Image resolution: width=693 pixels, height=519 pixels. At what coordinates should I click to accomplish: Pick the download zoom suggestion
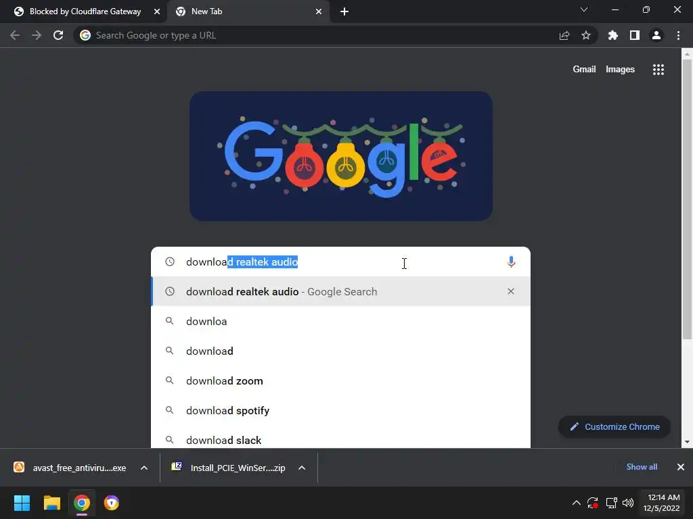pyautogui.click(x=341, y=380)
